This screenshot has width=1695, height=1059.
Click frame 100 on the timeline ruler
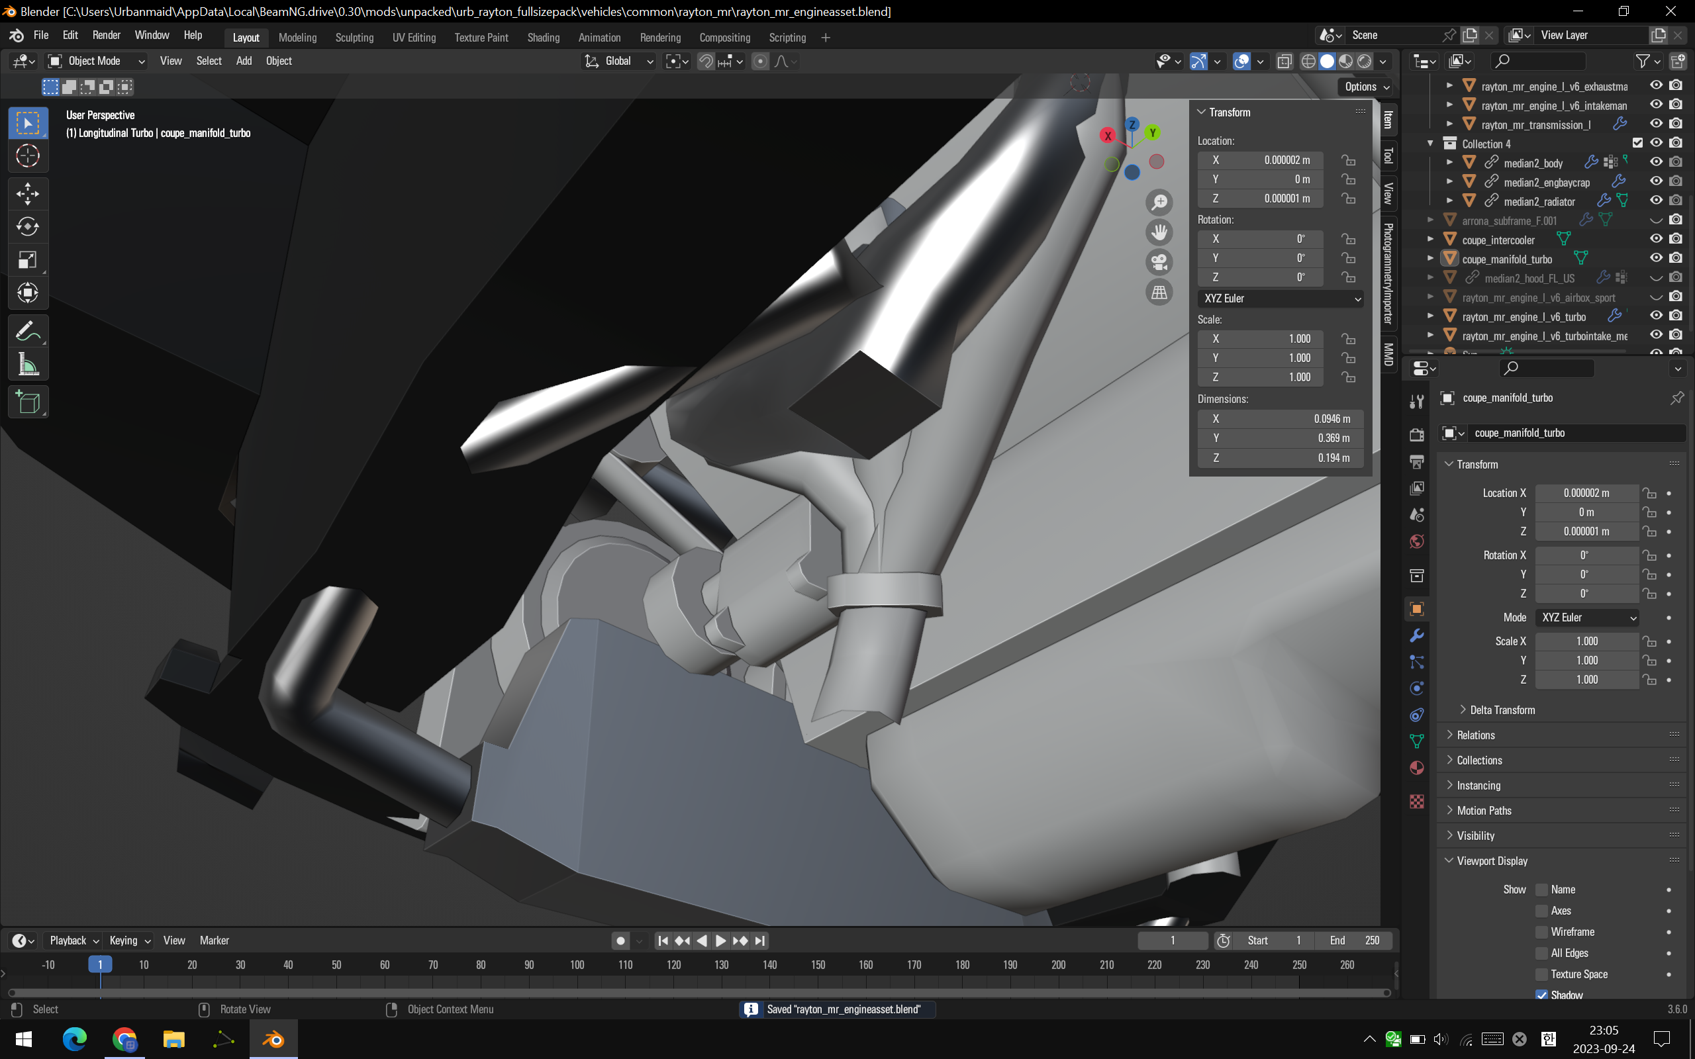click(x=577, y=964)
